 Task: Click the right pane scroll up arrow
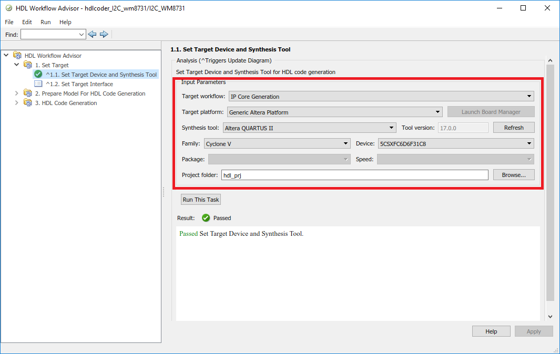[x=550, y=60]
